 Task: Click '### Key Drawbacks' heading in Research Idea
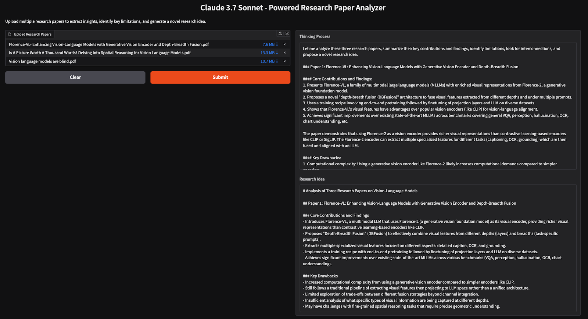click(x=320, y=276)
